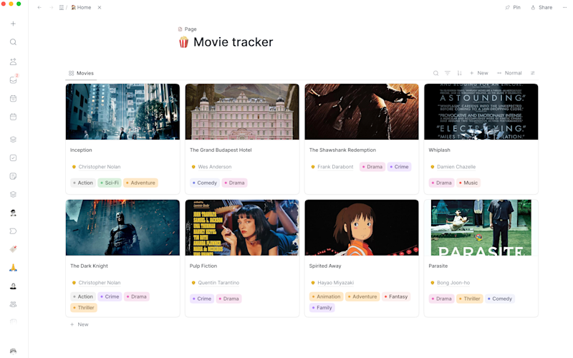Open the Normal card size dropdown
The width and height of the screenshot is (573, 358).
pos(509,73)
